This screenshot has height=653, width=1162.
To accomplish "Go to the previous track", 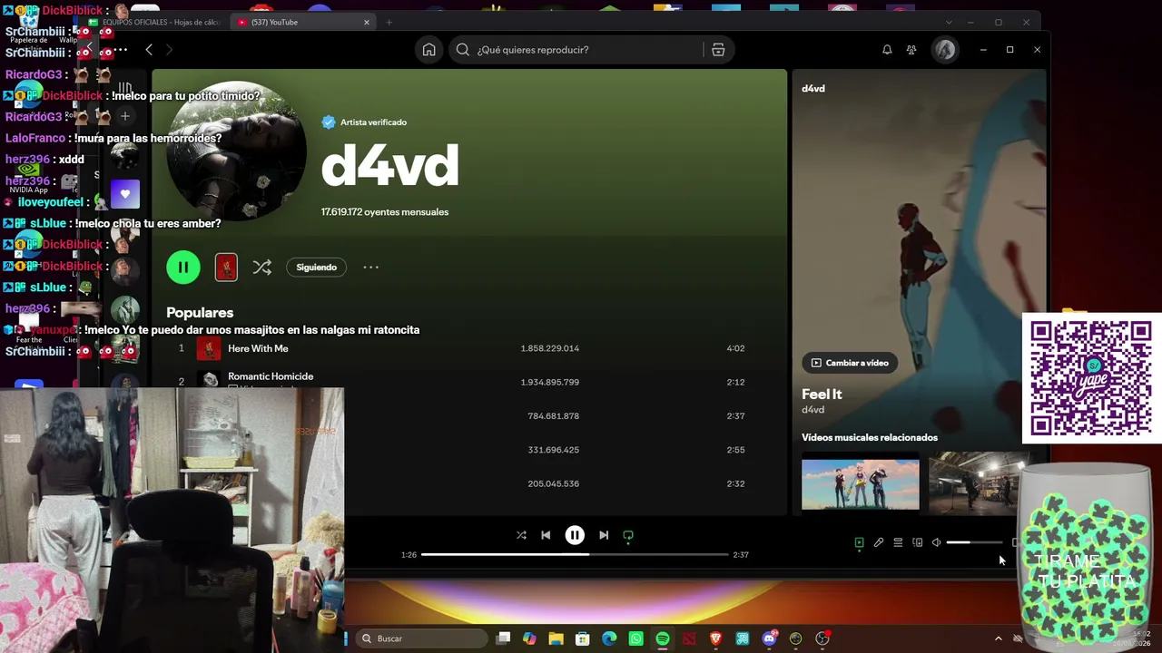I will point(546,535).
